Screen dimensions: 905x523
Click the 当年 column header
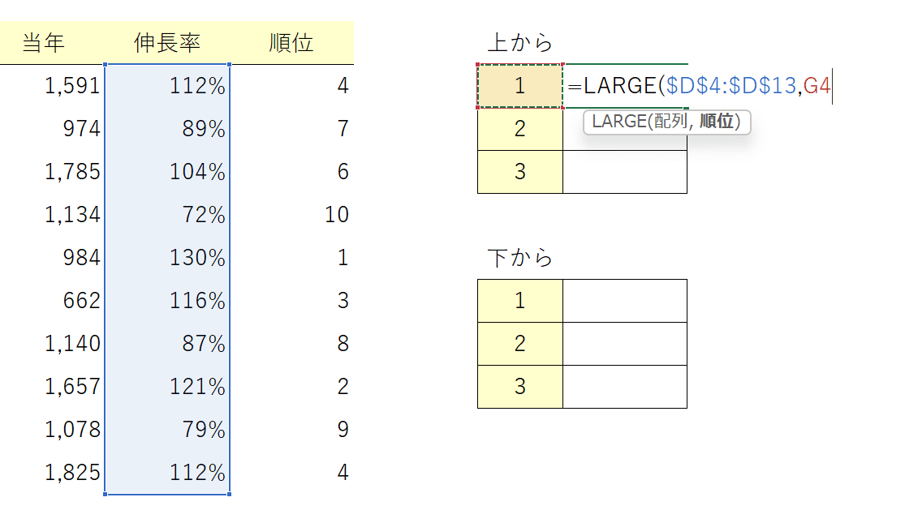click(43, 43)
